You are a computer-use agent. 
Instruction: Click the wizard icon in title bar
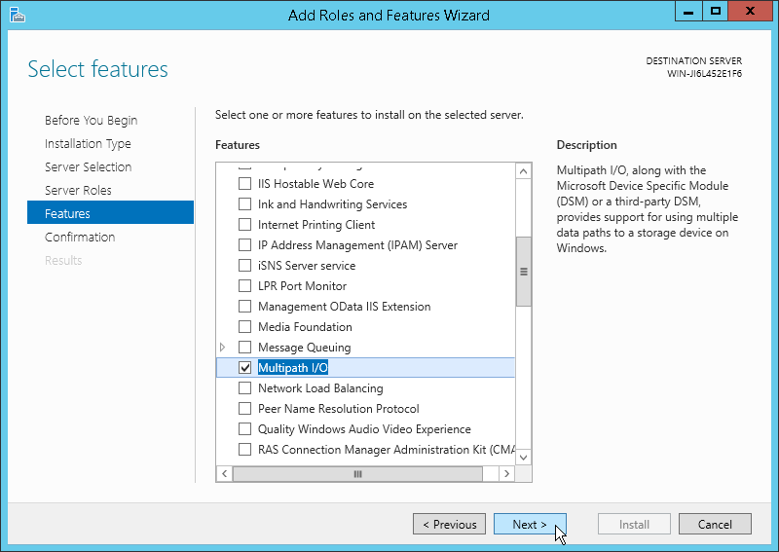pos(17,15)
